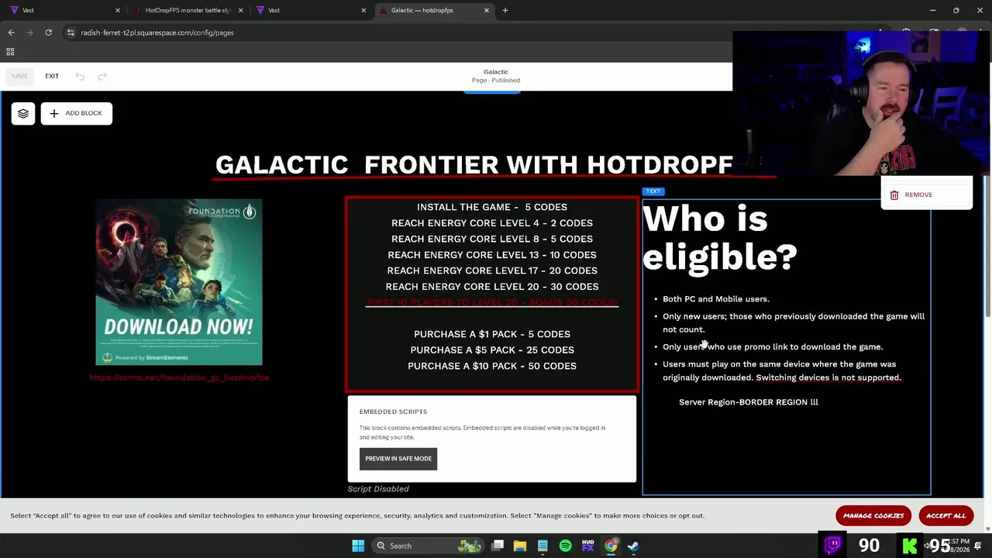Open the browser apps grid icon
This screenshot has height=558, width=992.
[10, 52]
